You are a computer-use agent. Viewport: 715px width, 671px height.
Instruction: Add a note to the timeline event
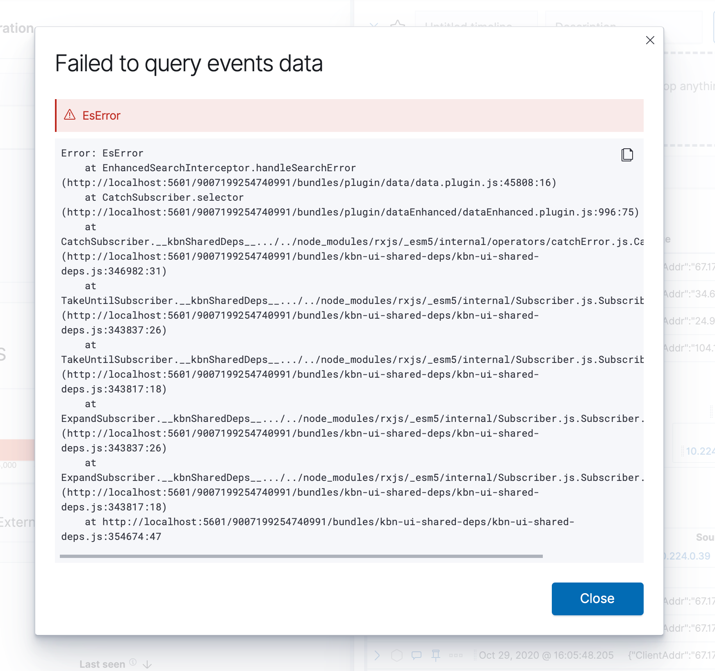click(x=417, y=655)
